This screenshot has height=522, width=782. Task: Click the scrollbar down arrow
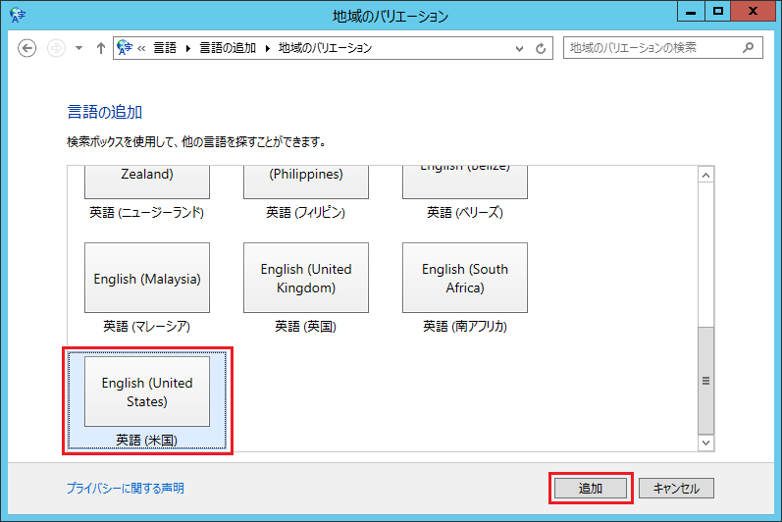pos(705,443)
